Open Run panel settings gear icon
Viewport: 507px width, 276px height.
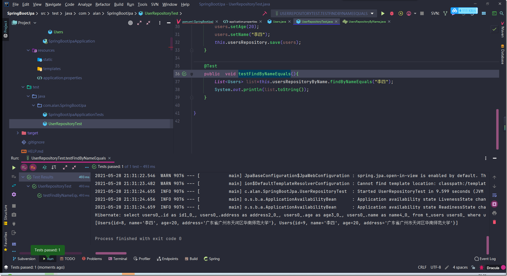[x=14, y=194]
